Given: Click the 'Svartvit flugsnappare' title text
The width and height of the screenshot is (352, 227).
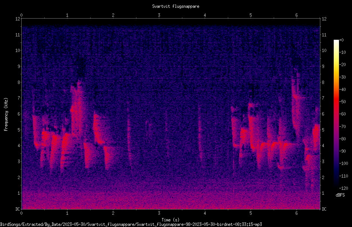Looking at the screenshot, I should pos(176,6).
